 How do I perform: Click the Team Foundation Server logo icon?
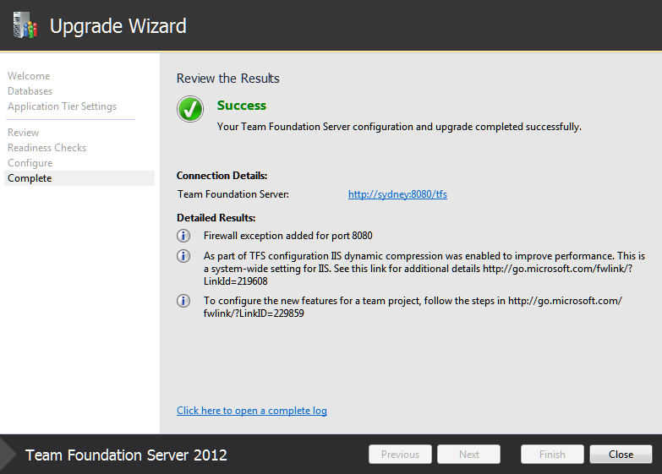pos(25,25)
